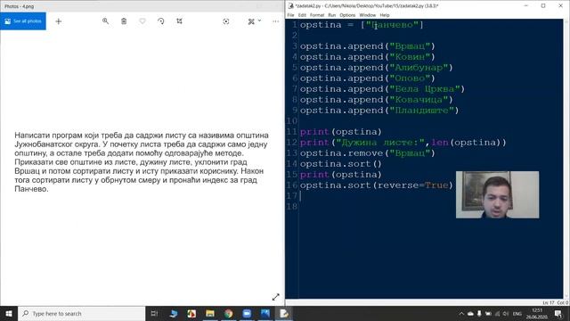The width and height of the screenshot is (570, 321).
Task: Maximize the IDLE editor window
Action: (x=543, y=5)
